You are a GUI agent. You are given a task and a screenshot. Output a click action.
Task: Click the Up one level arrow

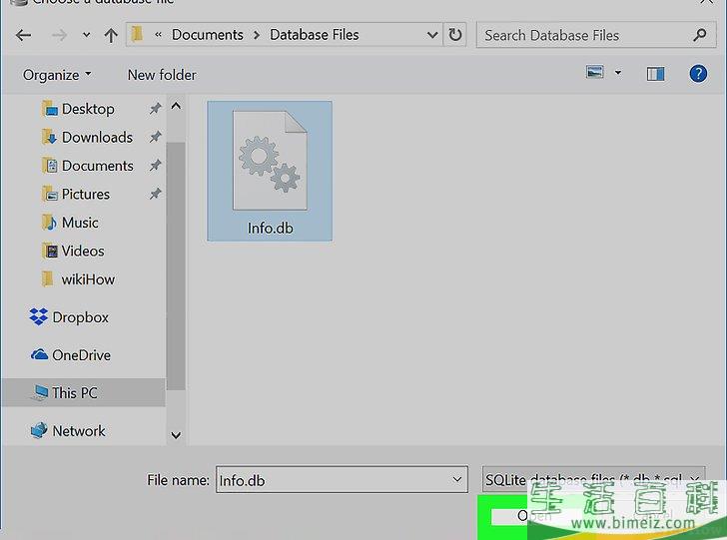click(111, 35)
